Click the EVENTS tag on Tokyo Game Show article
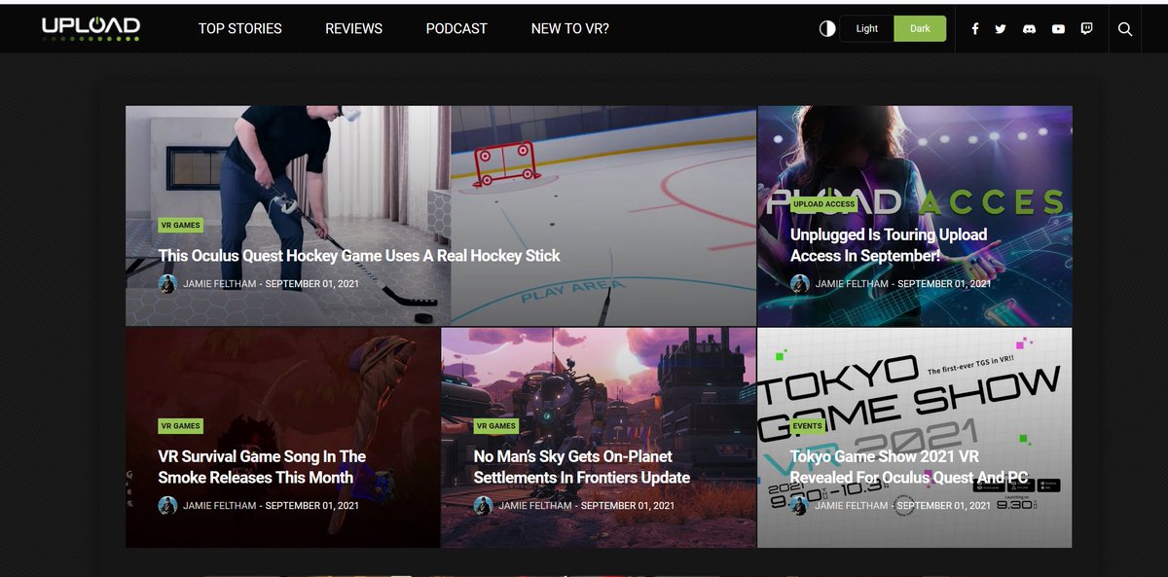1168x577 pixels. coord(807,425)
